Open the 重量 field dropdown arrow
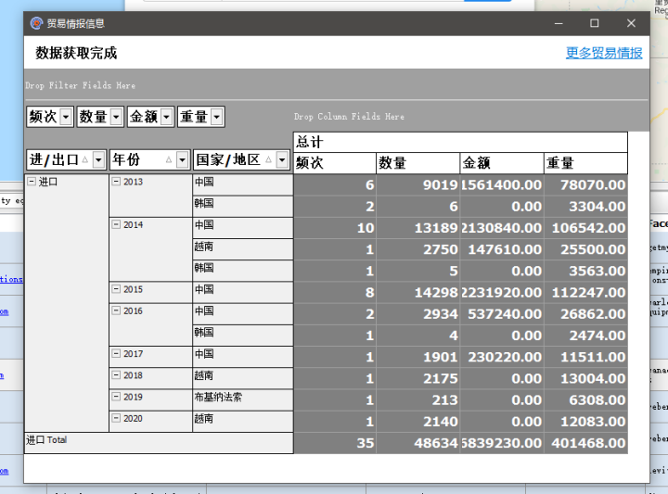668x494 pixels. tap(217, 117)
